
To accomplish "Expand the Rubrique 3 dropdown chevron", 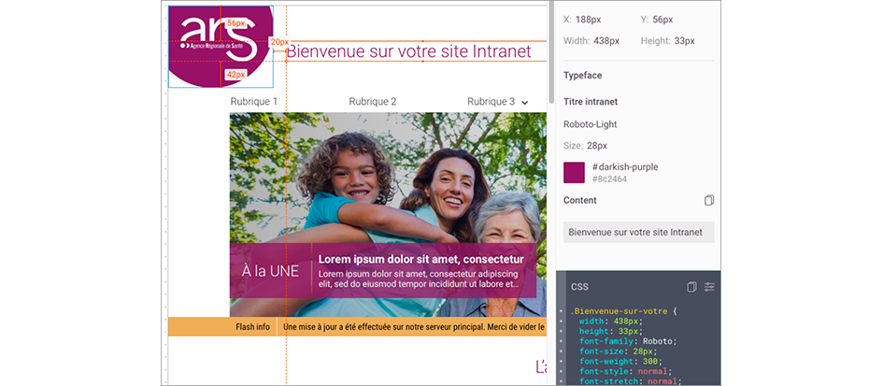I will coord(524,103).
